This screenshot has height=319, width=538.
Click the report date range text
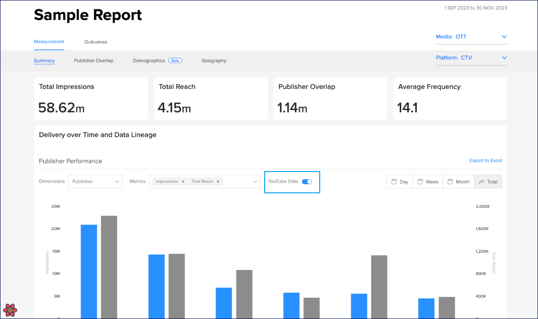click(x=476, y=8)
